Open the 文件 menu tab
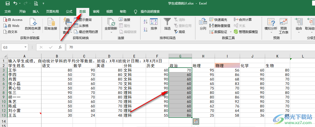 (8, 12)
